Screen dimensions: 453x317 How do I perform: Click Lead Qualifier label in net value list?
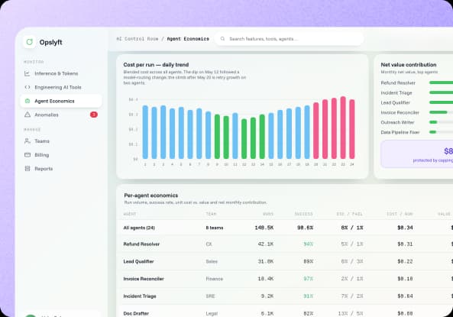(395, 102)
